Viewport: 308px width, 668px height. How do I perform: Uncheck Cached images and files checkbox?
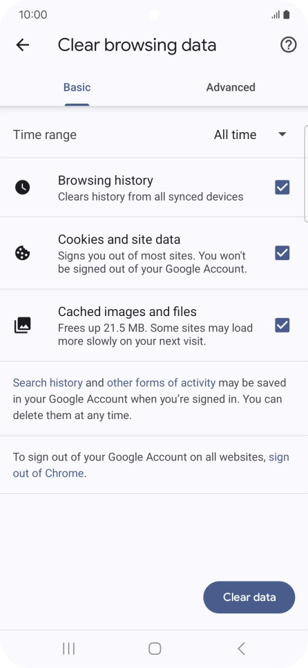[282, 326]
